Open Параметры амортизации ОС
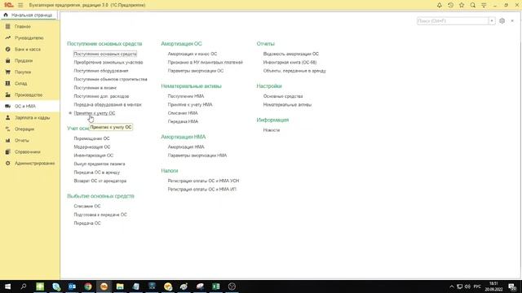522x293 pixels. [x=196, y=71]
